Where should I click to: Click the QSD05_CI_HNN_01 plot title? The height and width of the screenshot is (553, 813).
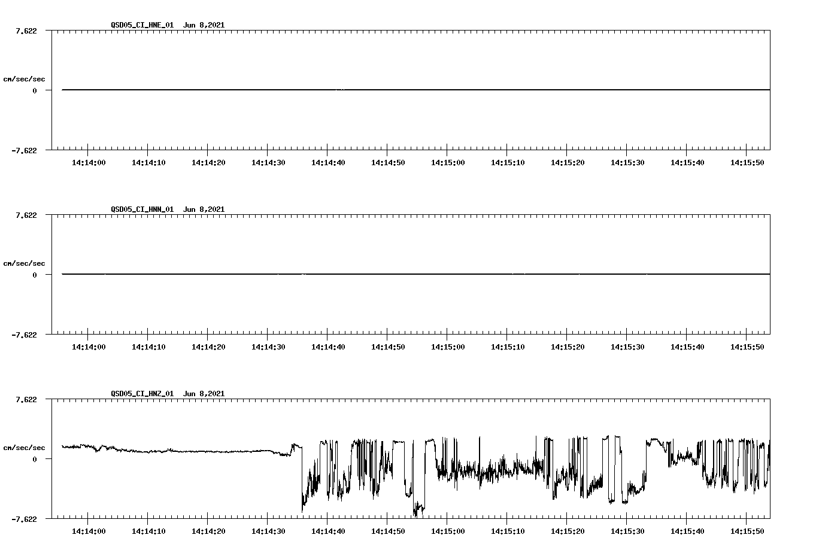tap(168, 209)
